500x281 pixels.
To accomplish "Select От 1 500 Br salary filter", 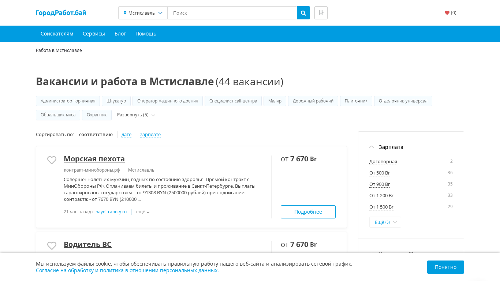I will pos(381,207).
